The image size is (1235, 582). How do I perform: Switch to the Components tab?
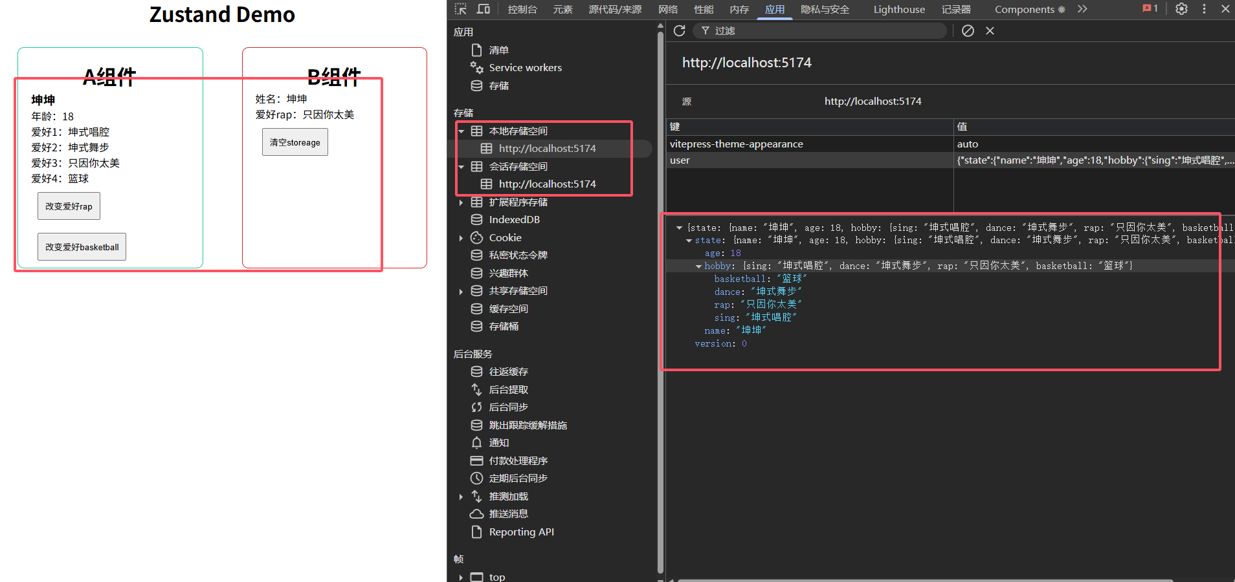(x=1029, y=9)
